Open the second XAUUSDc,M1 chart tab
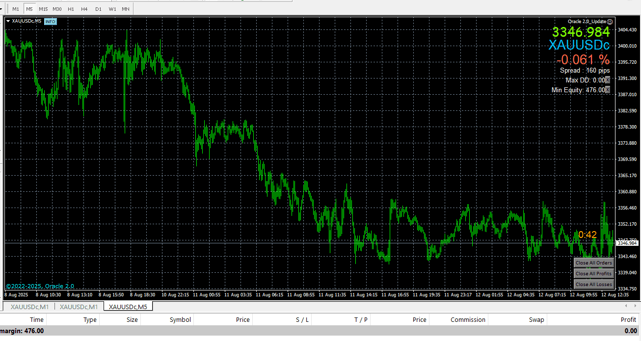 [79, 307]
